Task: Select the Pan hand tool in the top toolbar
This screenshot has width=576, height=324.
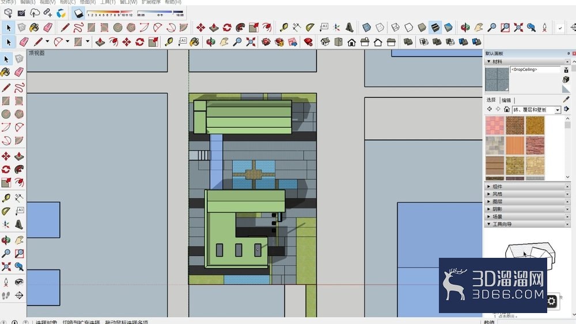Action: (478, 28)
